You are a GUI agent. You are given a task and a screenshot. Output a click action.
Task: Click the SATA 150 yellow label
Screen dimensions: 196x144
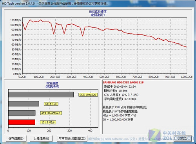(51, 104)
